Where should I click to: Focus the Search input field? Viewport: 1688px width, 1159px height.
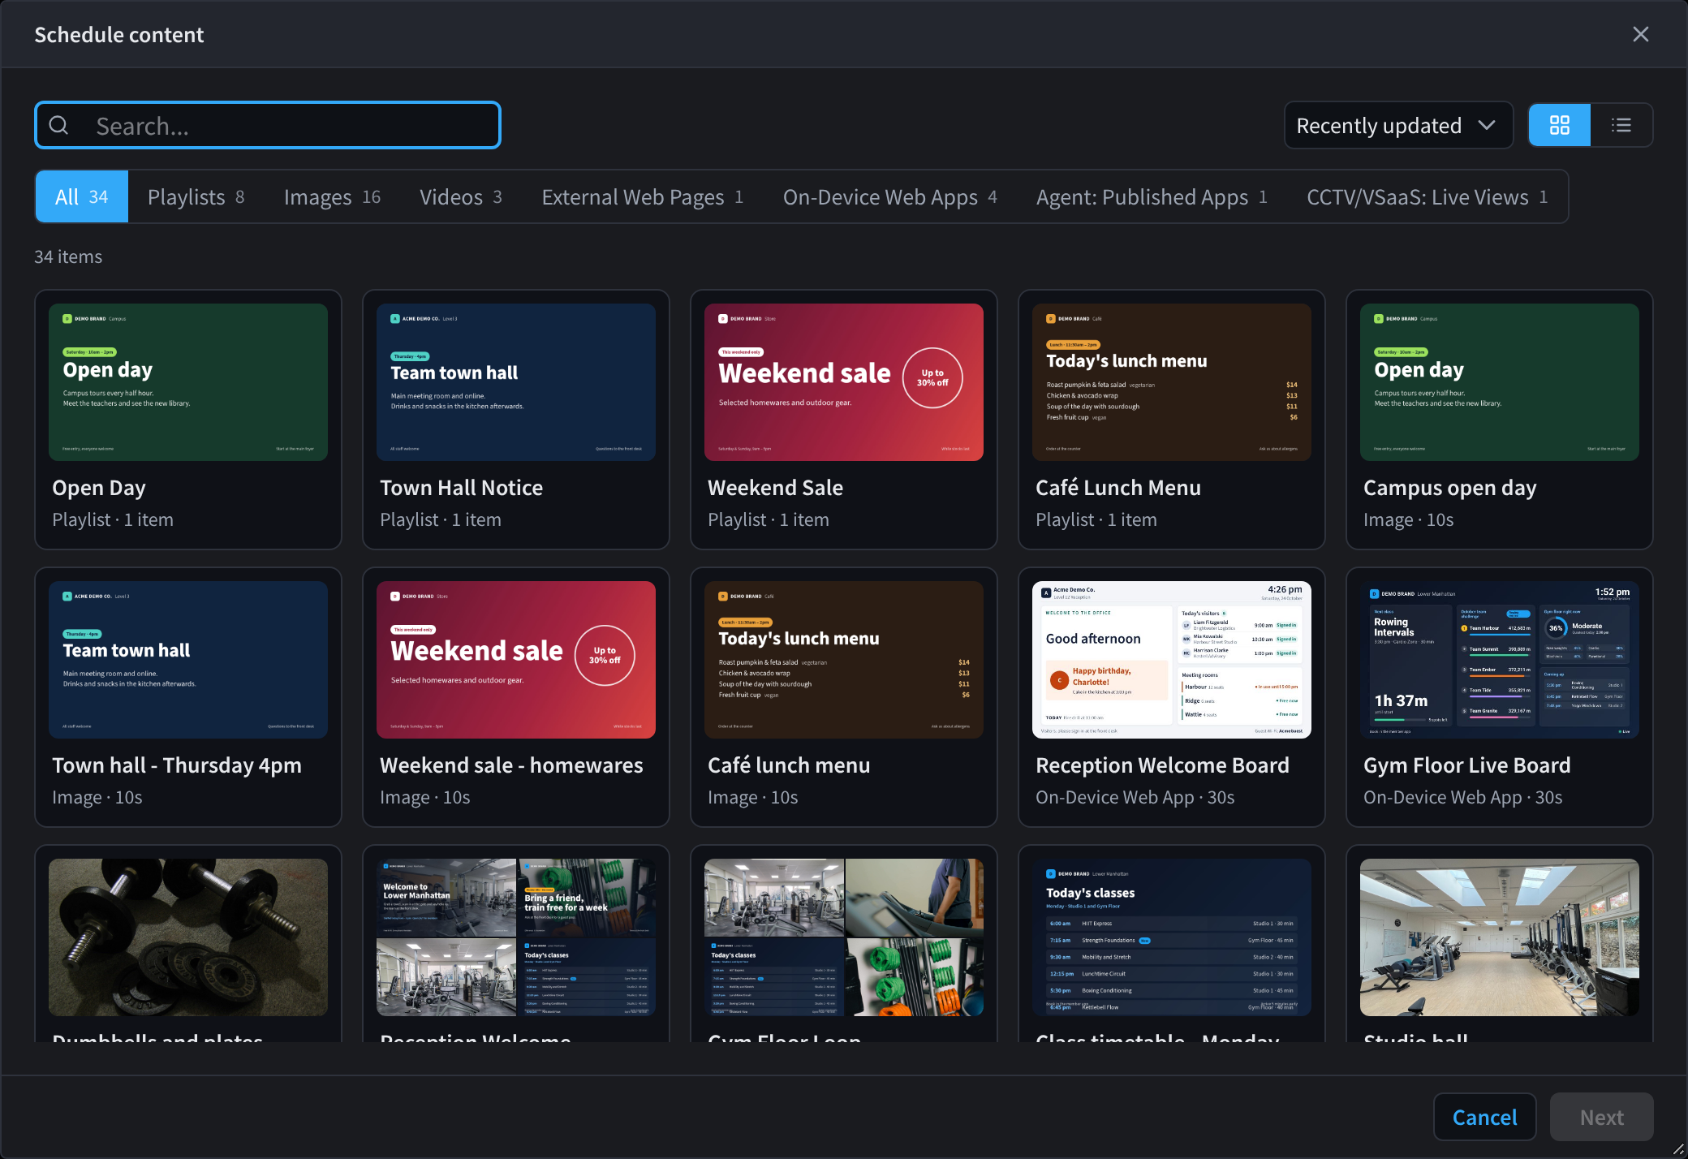(x=268, y=125)
